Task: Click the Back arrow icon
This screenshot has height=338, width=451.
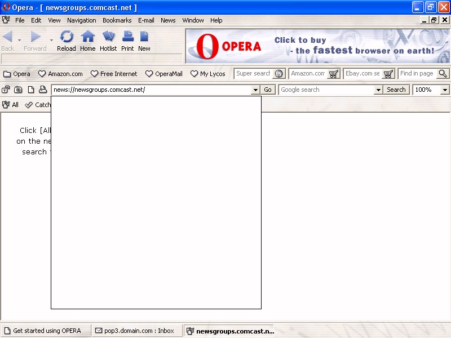Action: tap(7, 37)
